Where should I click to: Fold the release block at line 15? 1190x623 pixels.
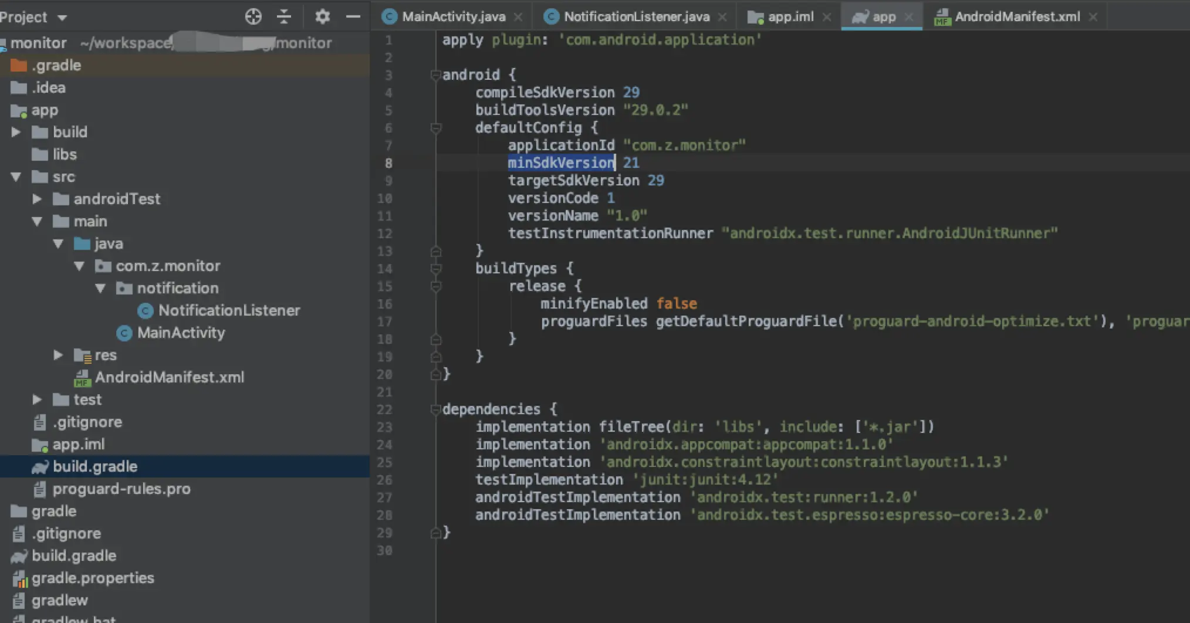pyautogui.click(x=436, y=286)
